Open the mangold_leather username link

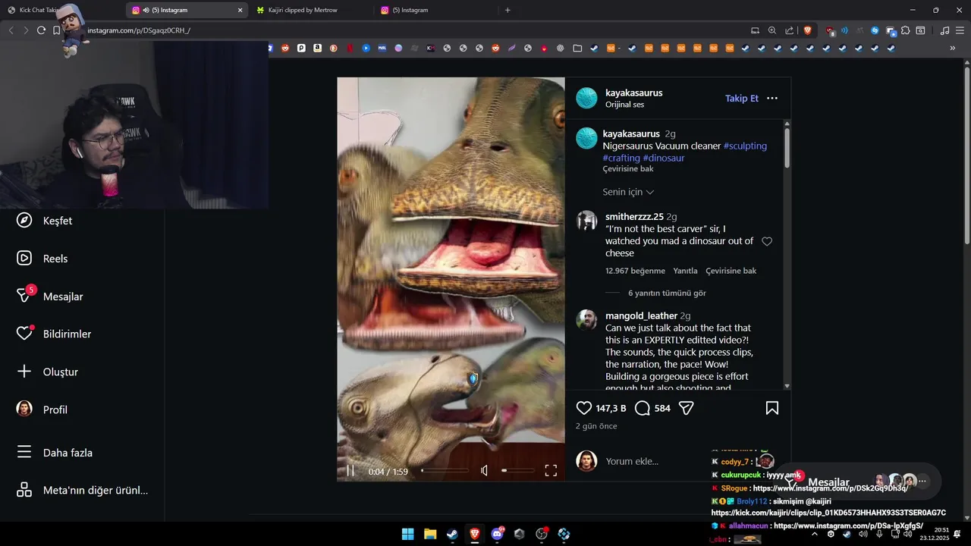(x=641, y=315)
